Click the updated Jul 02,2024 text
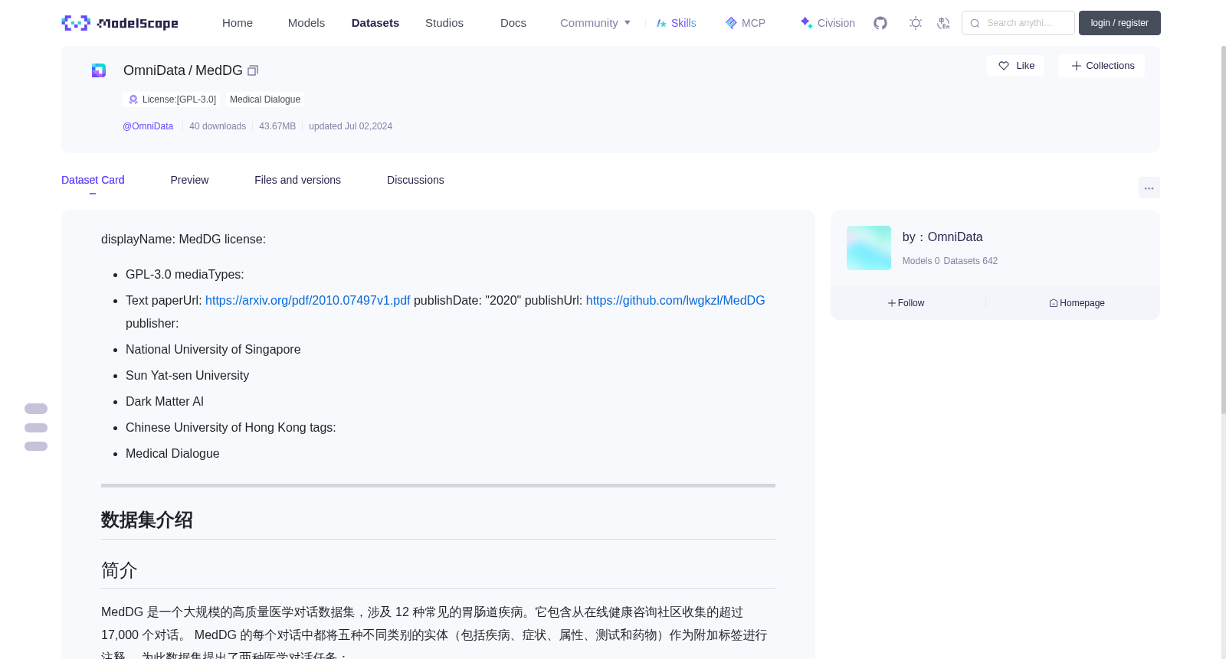The image size is (1226, 659). [350, 126]
